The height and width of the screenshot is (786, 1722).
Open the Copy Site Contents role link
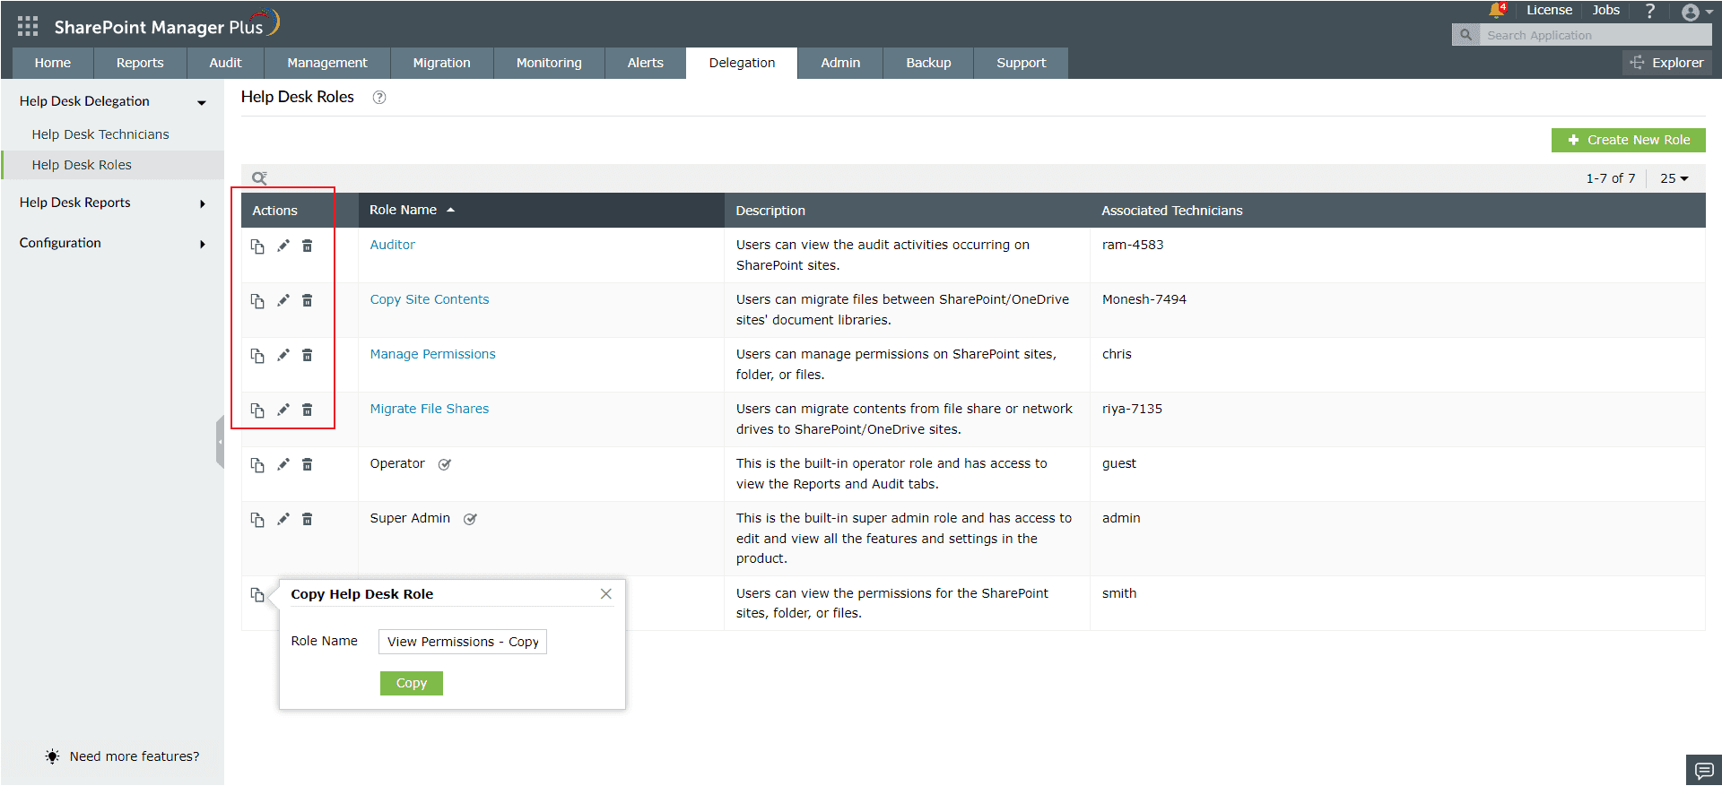(430, 299)
